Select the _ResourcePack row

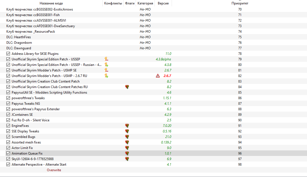coord(154,32)
